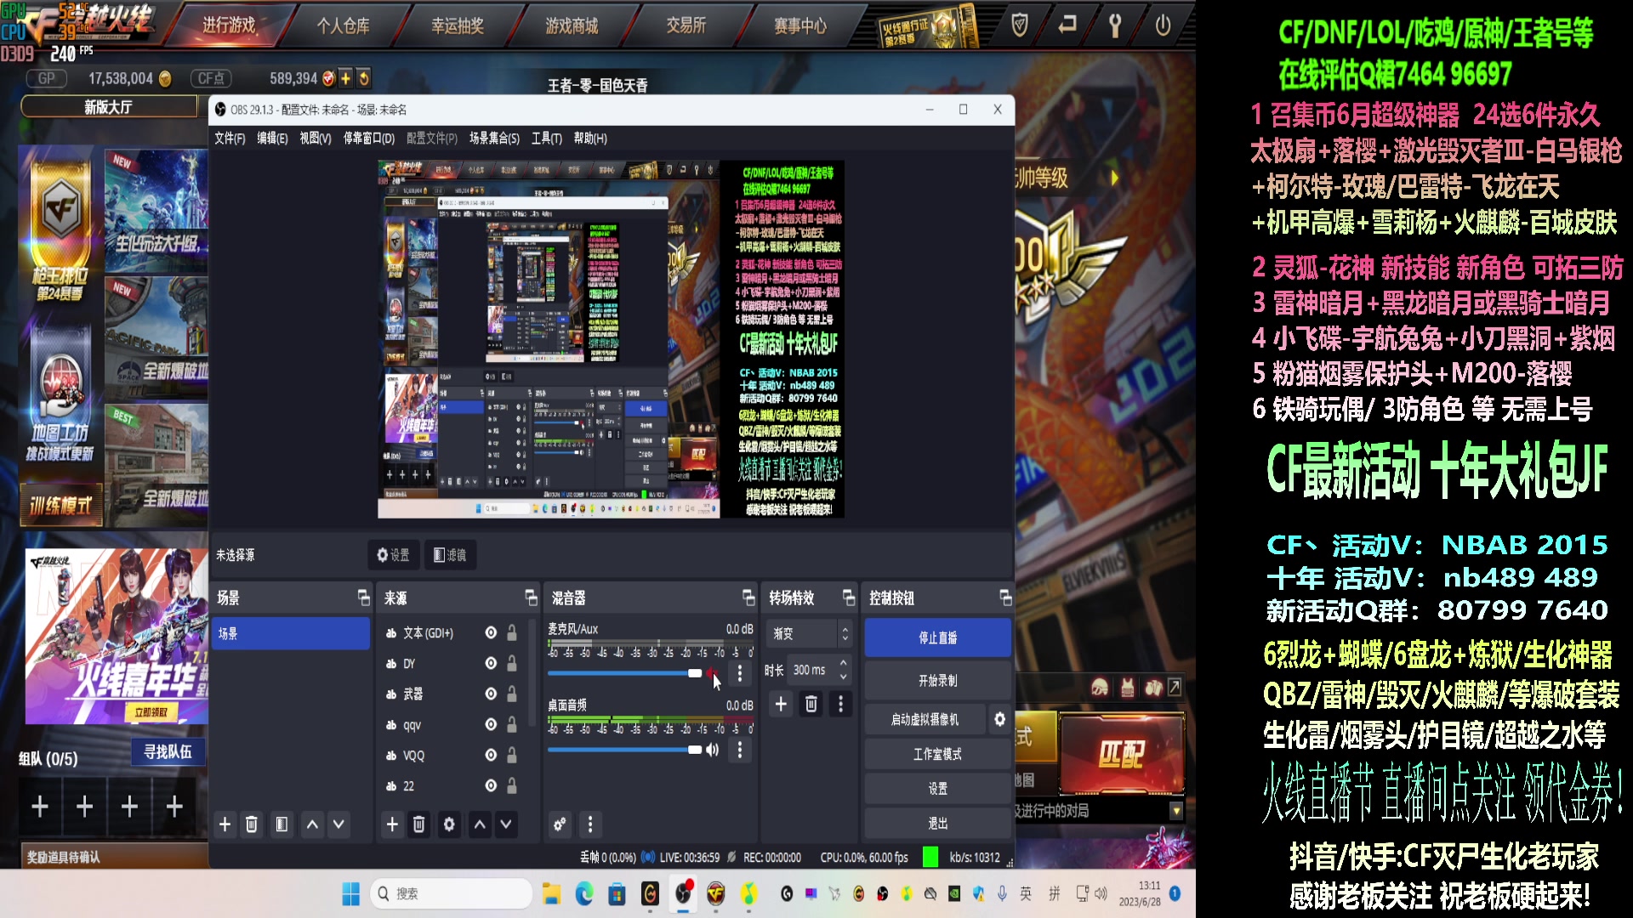Undock the 混音器 panel
1633x918 pixels.
tap(748, 598)
